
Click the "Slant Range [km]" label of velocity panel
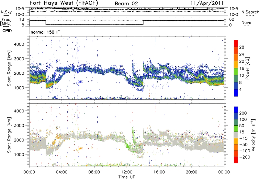coord(9,135)
